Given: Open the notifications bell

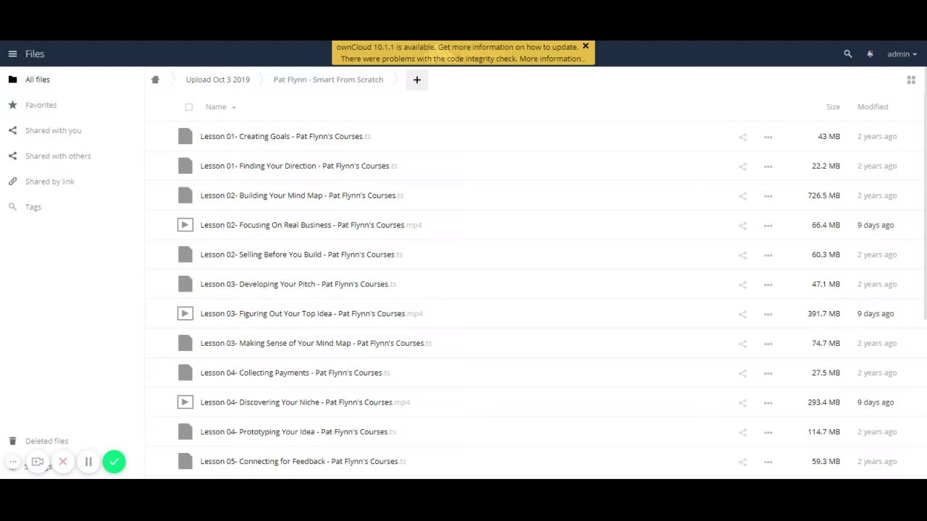Looking at the screenshot, I should pyautogui.click(x=870, y=54).
